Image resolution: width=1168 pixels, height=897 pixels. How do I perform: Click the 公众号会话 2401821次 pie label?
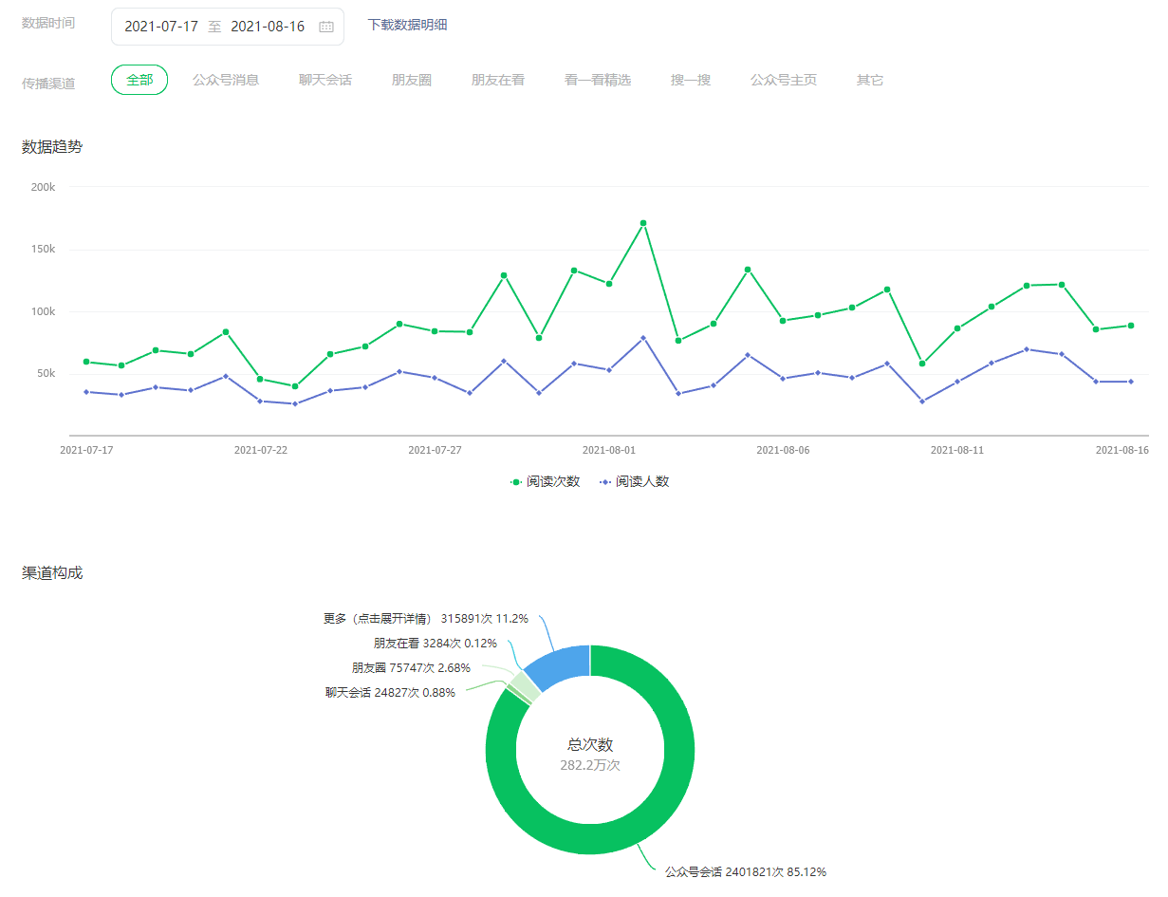pyautogui.click(x=745, y=871)
